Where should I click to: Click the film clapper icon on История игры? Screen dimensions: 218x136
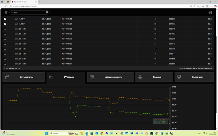pos(7,77)
